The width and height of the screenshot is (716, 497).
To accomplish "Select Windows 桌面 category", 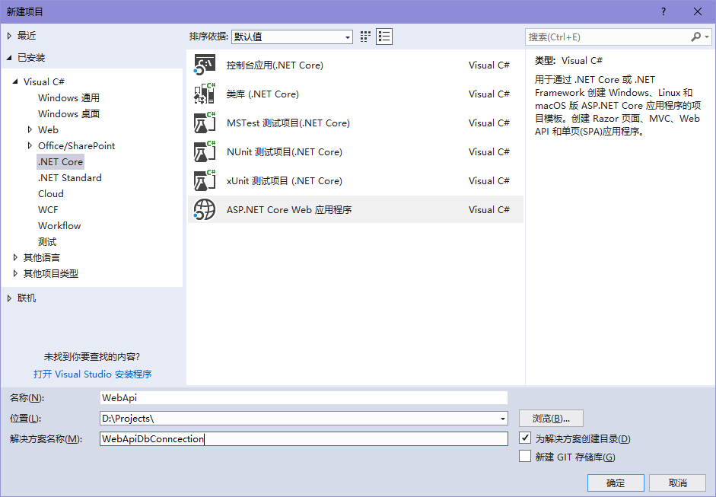I will click(x=68, y=113).
